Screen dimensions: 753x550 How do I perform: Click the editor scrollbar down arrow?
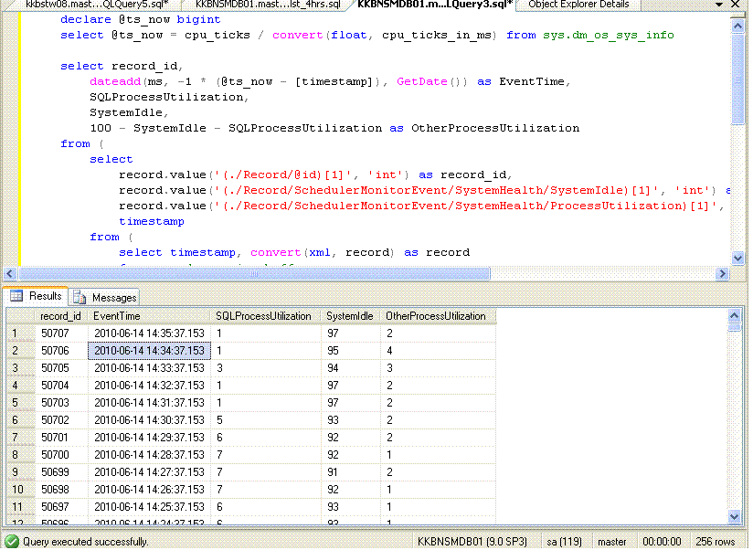(737, 257)
